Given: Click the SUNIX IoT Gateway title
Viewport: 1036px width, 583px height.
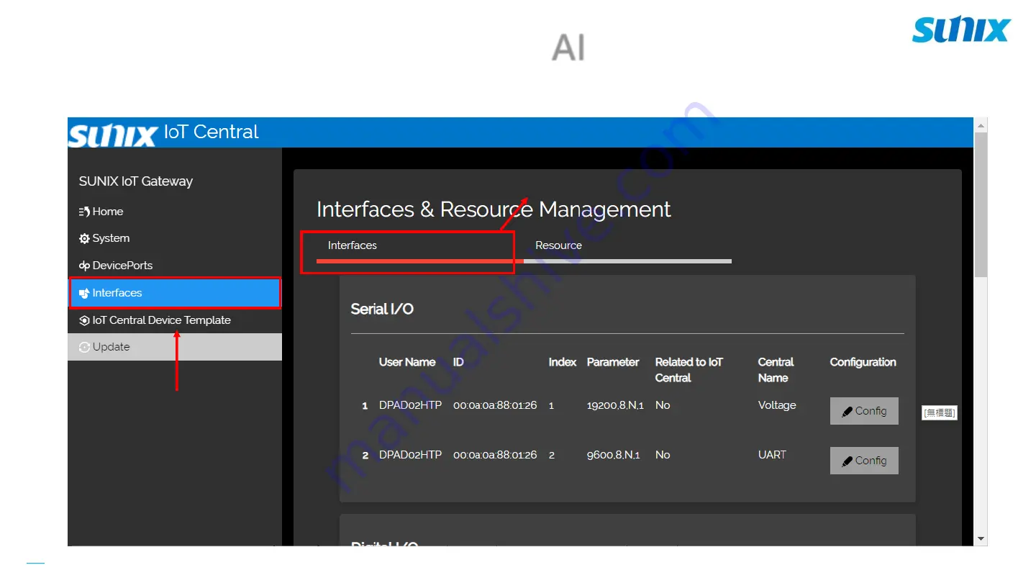Looking at the screenshot, I should (x=136, y=181).
